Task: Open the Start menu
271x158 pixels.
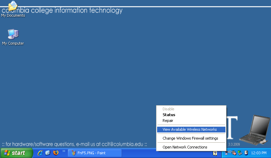Action: point(16,153)
